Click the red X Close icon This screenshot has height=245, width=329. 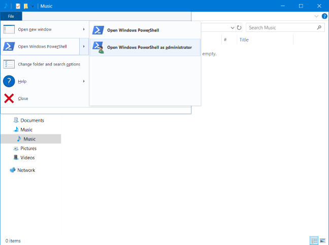(x=9, y=98)
